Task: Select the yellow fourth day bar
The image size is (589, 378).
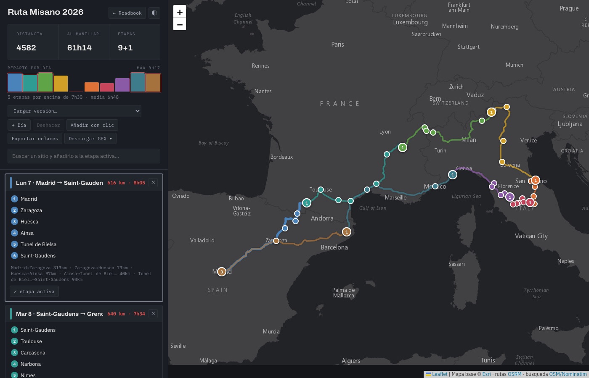Action: [61, 84]
